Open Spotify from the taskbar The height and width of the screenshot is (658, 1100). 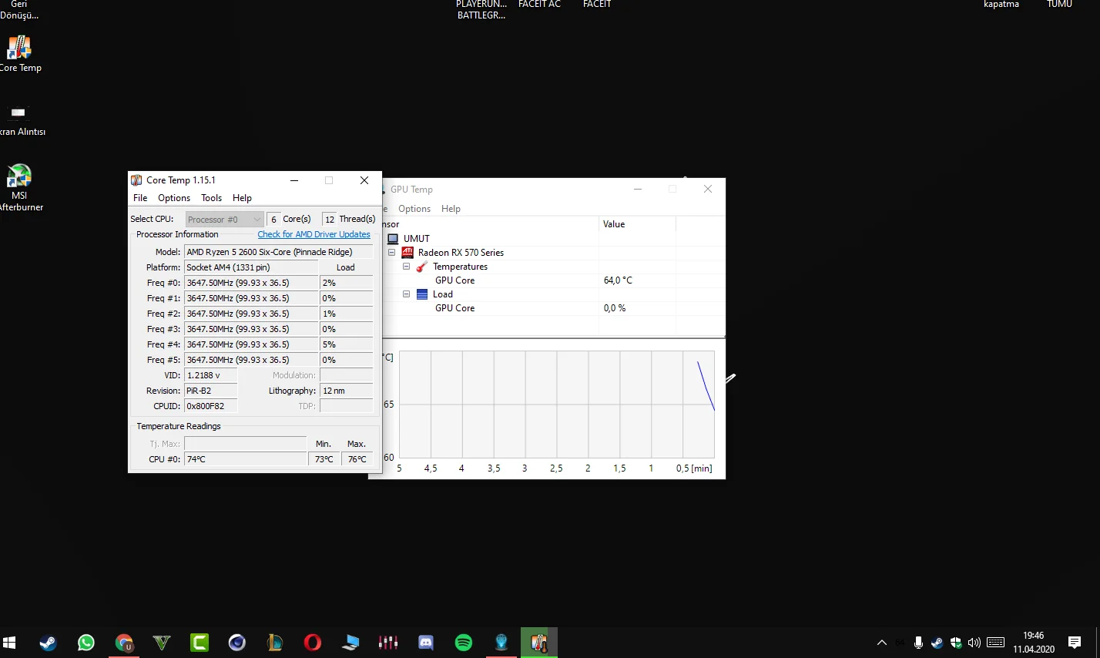click(x=464, y=643)
